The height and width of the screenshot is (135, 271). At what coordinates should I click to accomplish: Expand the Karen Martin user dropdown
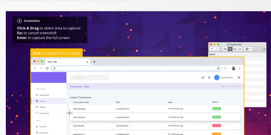pyautogui.click(x=227, y=78)
